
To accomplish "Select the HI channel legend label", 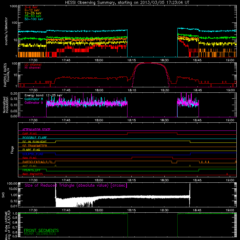I will [32, 68].
